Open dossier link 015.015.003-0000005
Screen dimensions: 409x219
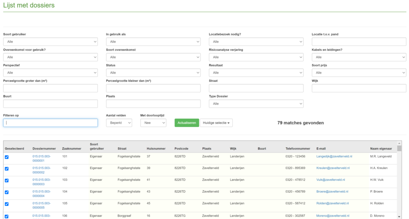pos(42,205)
